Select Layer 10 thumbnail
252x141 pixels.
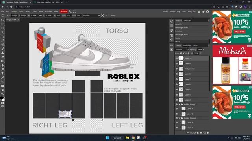[x=181, y=58]
